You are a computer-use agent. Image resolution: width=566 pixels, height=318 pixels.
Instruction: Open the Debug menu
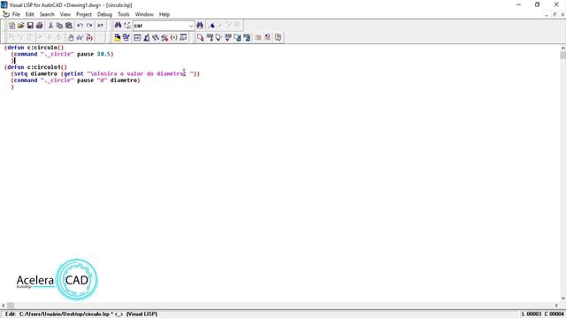coord(104,14)
